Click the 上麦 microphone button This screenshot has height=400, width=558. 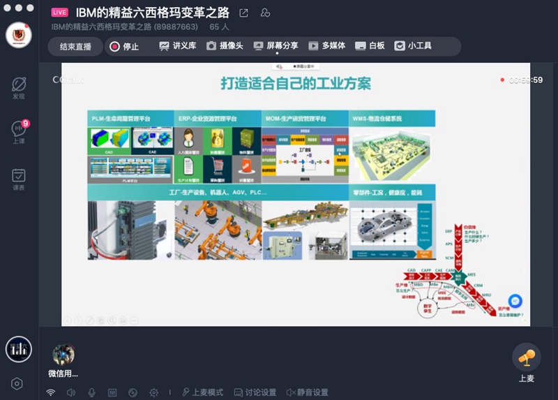click(527, 357)
